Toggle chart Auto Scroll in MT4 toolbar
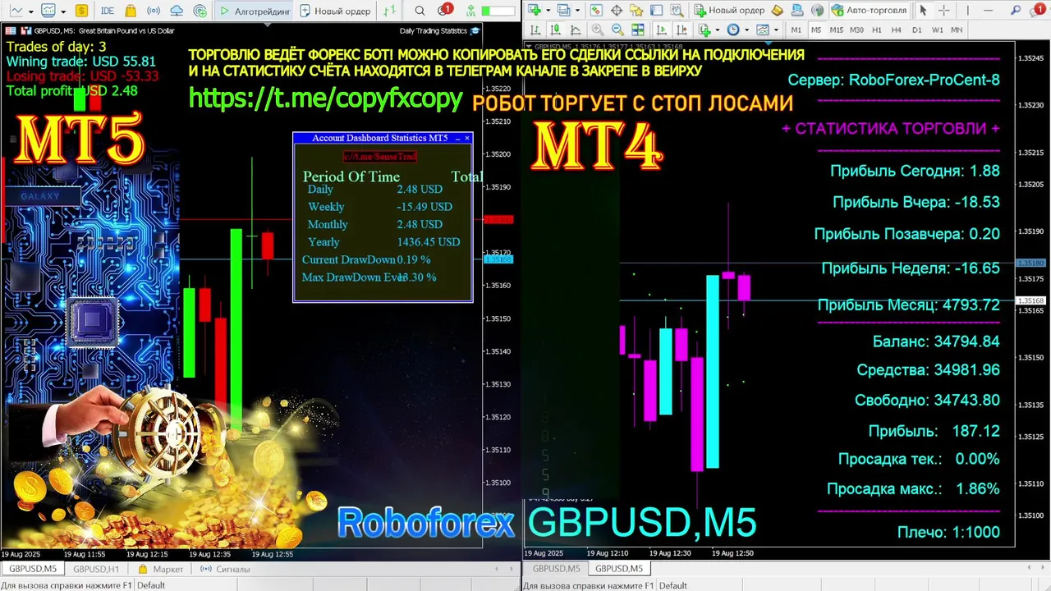Image resolution: width=1051 pixels, height=591 pixels. [x=661, y=30]
